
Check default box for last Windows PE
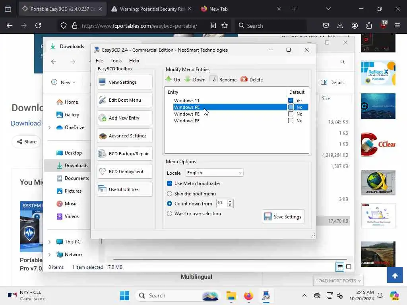coord(291,121)
